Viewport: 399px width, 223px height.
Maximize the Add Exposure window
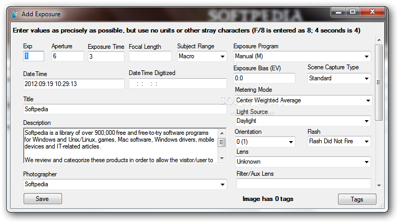point(352,12)
